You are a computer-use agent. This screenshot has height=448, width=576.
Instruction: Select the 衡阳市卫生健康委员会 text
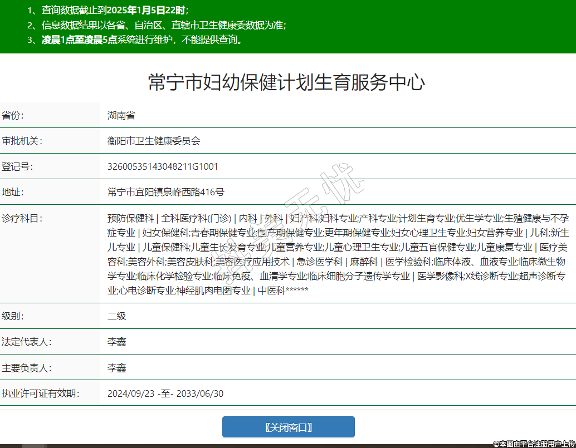[154, 141]
